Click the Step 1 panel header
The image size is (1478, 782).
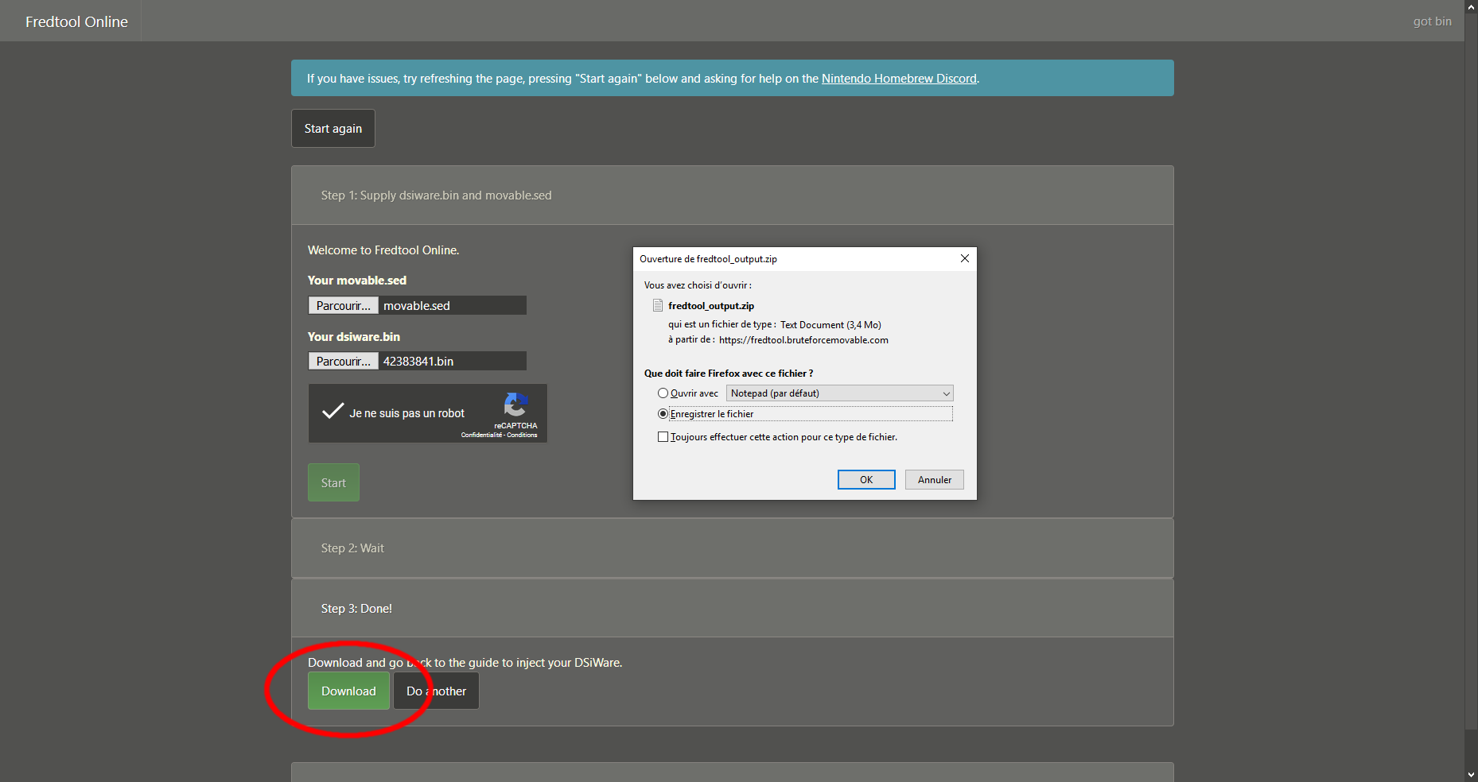(733, 195)
